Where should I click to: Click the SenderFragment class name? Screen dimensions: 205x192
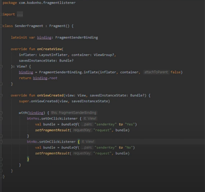29,26
